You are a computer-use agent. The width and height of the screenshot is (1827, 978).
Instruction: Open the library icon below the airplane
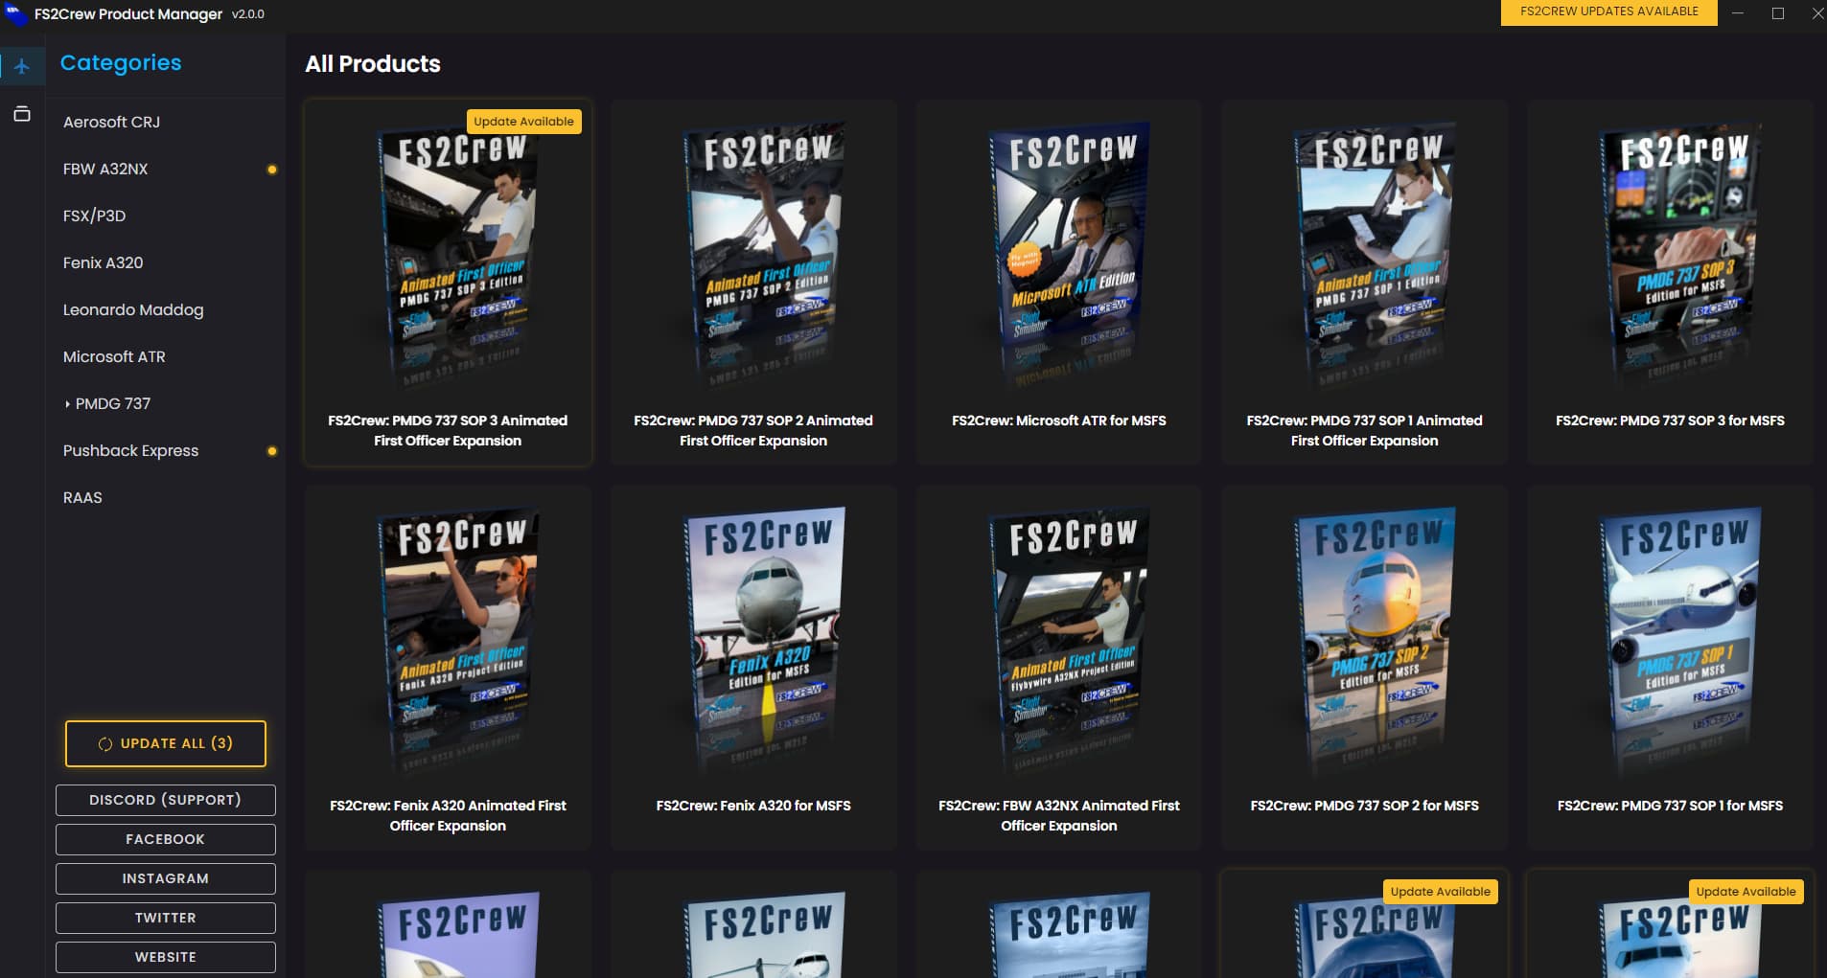(22, 114)
